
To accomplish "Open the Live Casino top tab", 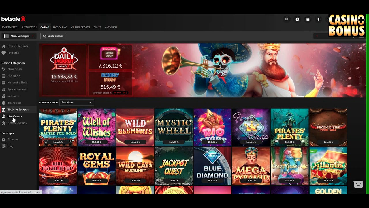I will coord(60,27).
